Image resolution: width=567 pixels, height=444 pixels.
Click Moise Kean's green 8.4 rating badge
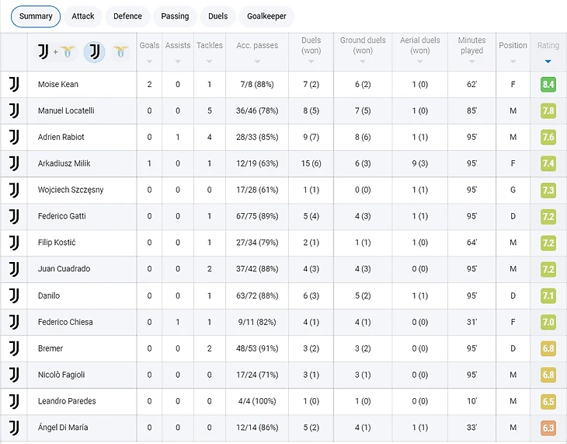[548, 84]
